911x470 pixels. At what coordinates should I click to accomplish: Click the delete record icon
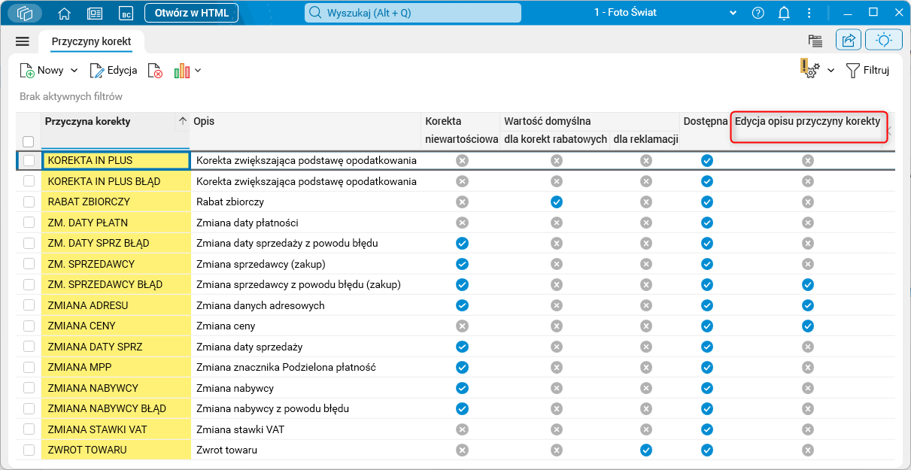tap(155, 71)
